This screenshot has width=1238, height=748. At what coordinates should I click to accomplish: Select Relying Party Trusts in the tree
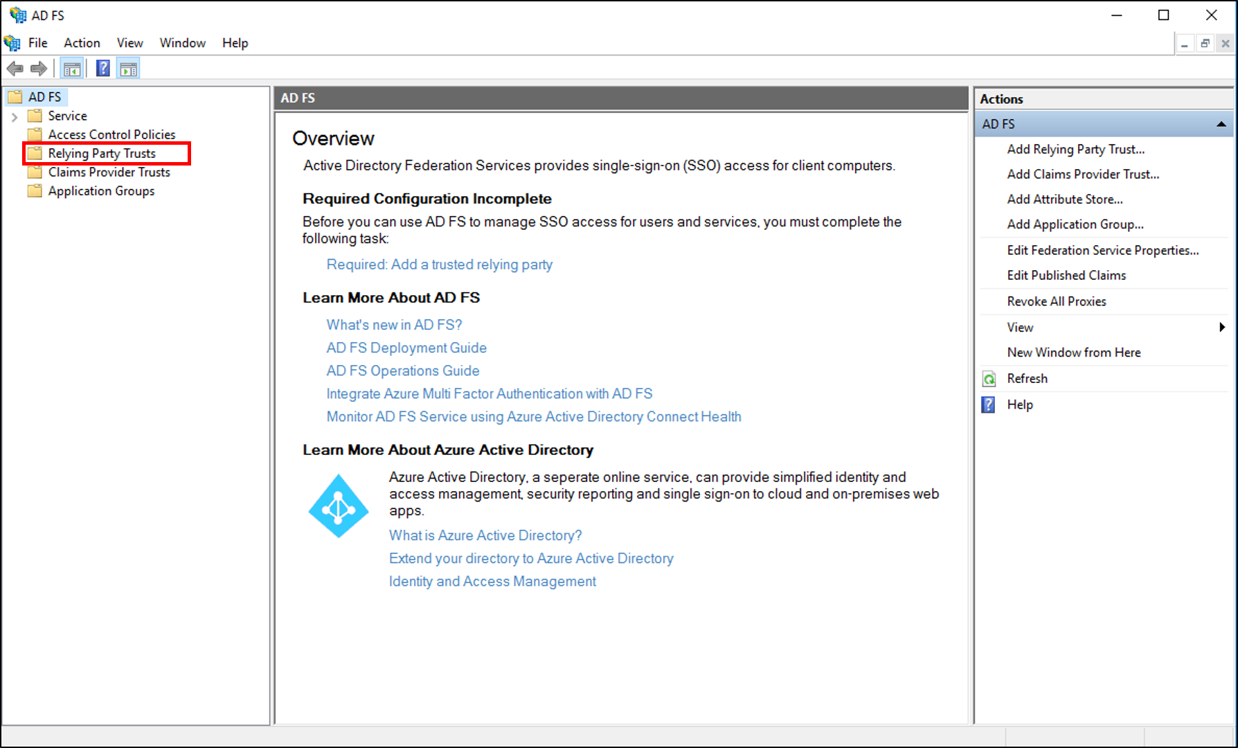(102, 153)
